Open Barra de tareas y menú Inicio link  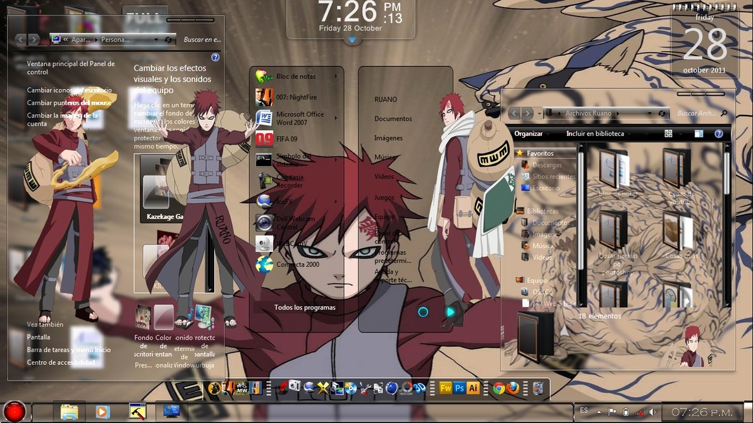point(68,350)
